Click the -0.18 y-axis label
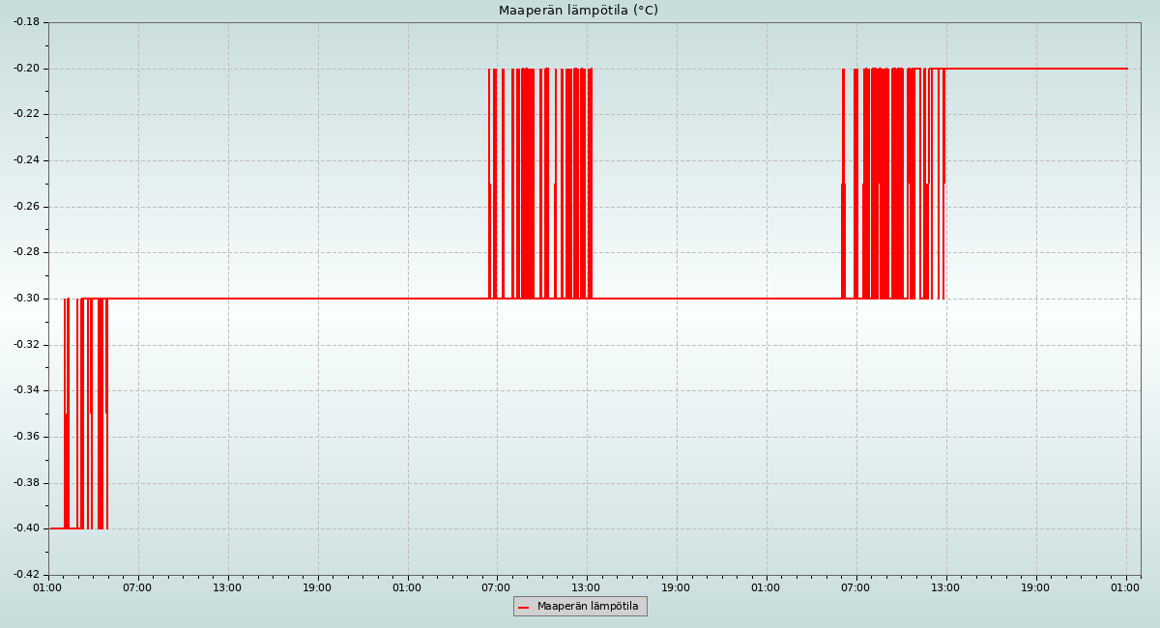 [x=25, y=22]
